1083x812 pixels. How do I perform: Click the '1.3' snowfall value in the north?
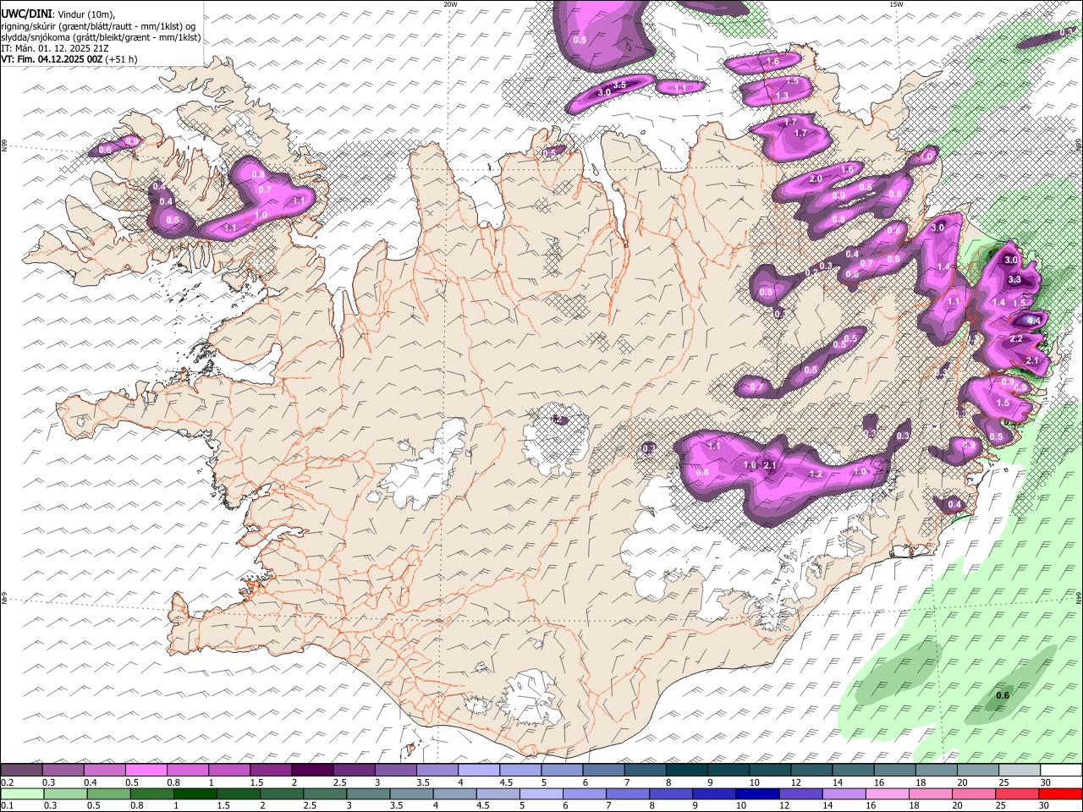coord(782,96)
